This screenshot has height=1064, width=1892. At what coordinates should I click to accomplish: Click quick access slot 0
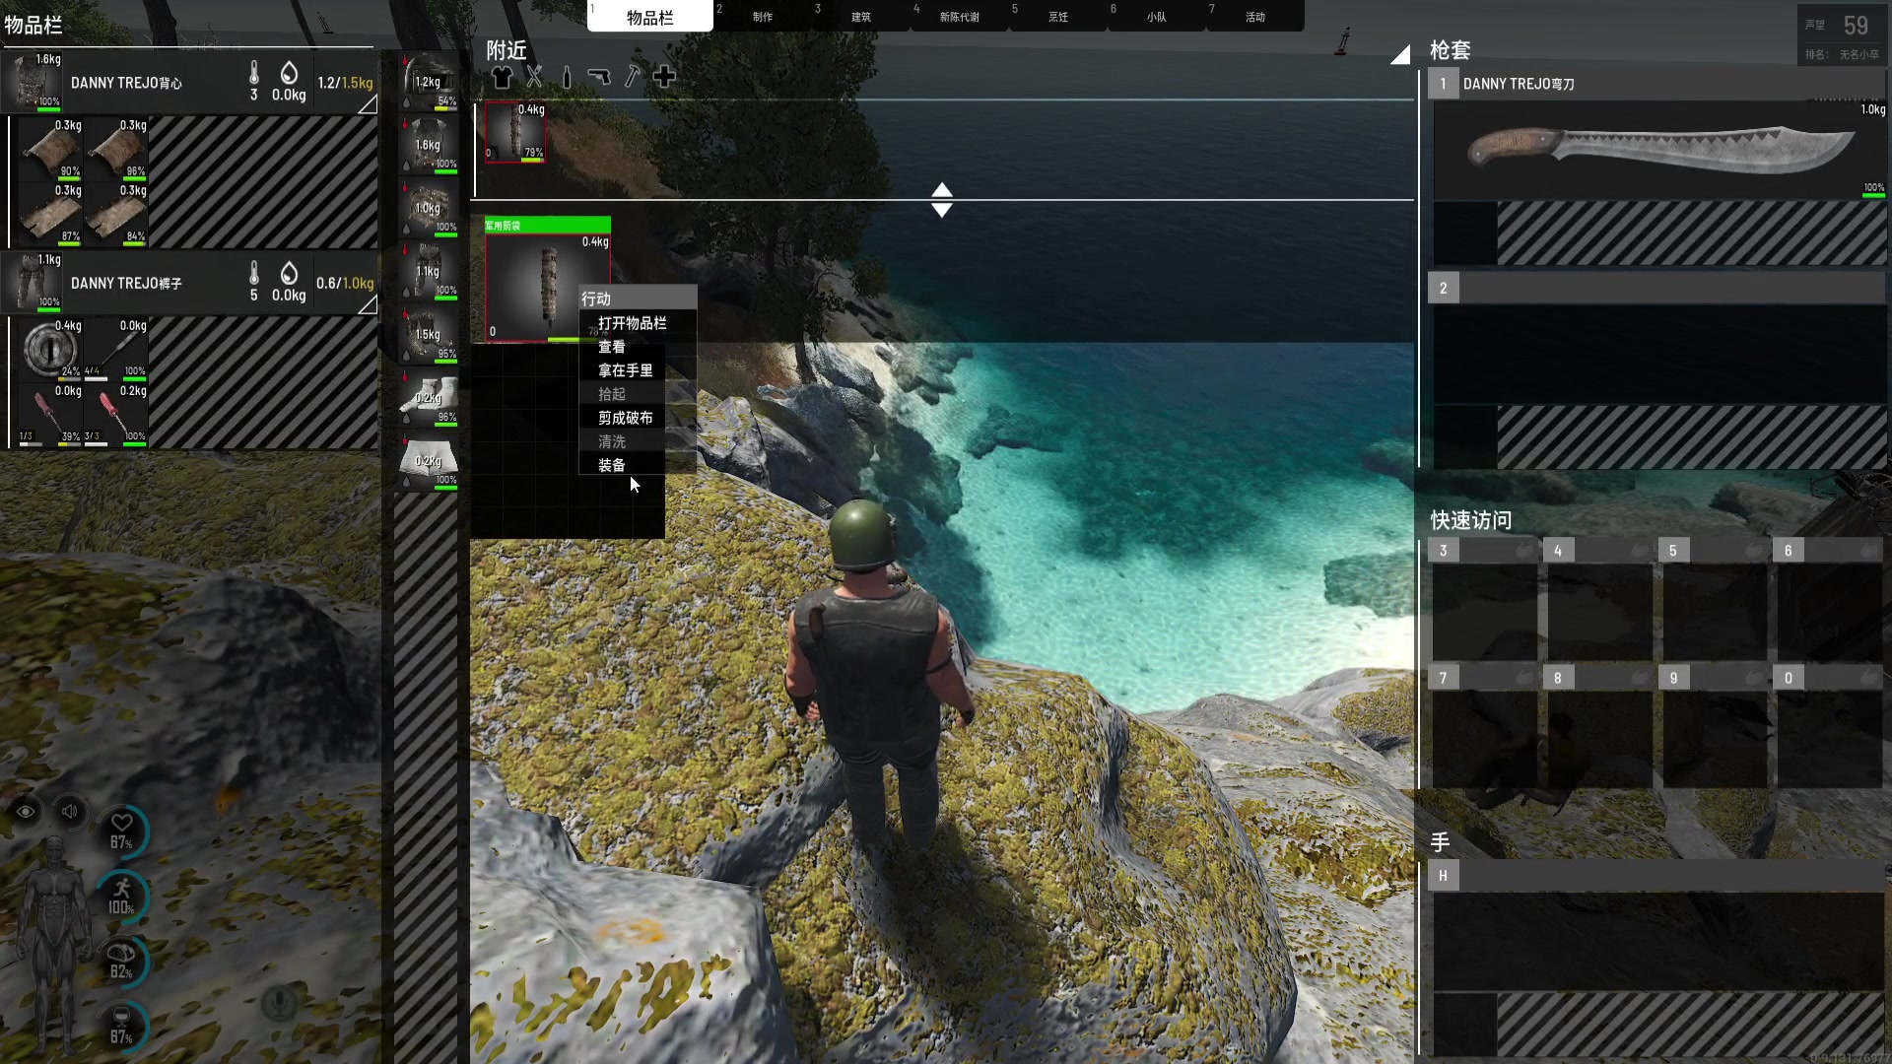(x=1829, y=726)
